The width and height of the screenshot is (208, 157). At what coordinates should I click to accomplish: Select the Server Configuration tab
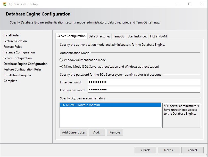click(x=71, y=36)
